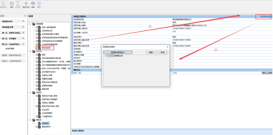Collapse the 报价(元) property group
This screenshot has height=135, width=273.
(72, 70)
